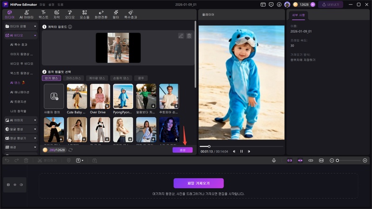Download icon on Over Drive template

click(x=107, y=106)
